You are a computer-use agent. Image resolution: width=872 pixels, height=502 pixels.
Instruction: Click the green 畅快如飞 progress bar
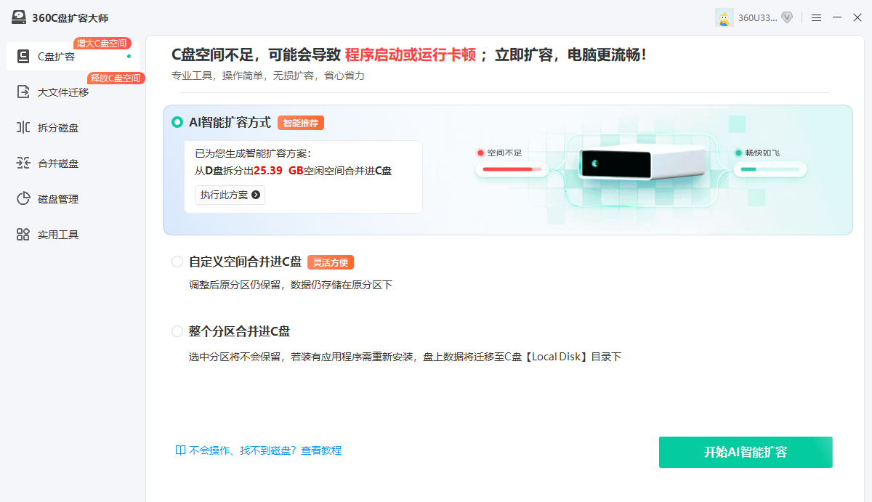(x=770, y=169)
